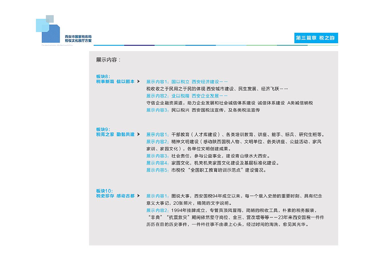367x259 pixels.
Task: Click the arrow next to 税苑之家 勤勉共建
Action: click(x=138, y=134)
